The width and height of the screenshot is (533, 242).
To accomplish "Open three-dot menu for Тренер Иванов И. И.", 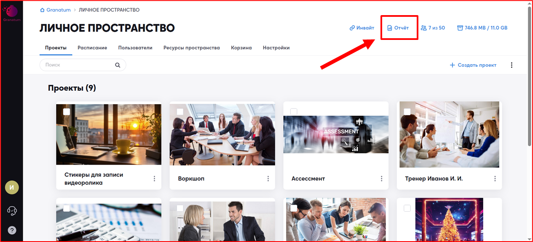I will 495,179.
